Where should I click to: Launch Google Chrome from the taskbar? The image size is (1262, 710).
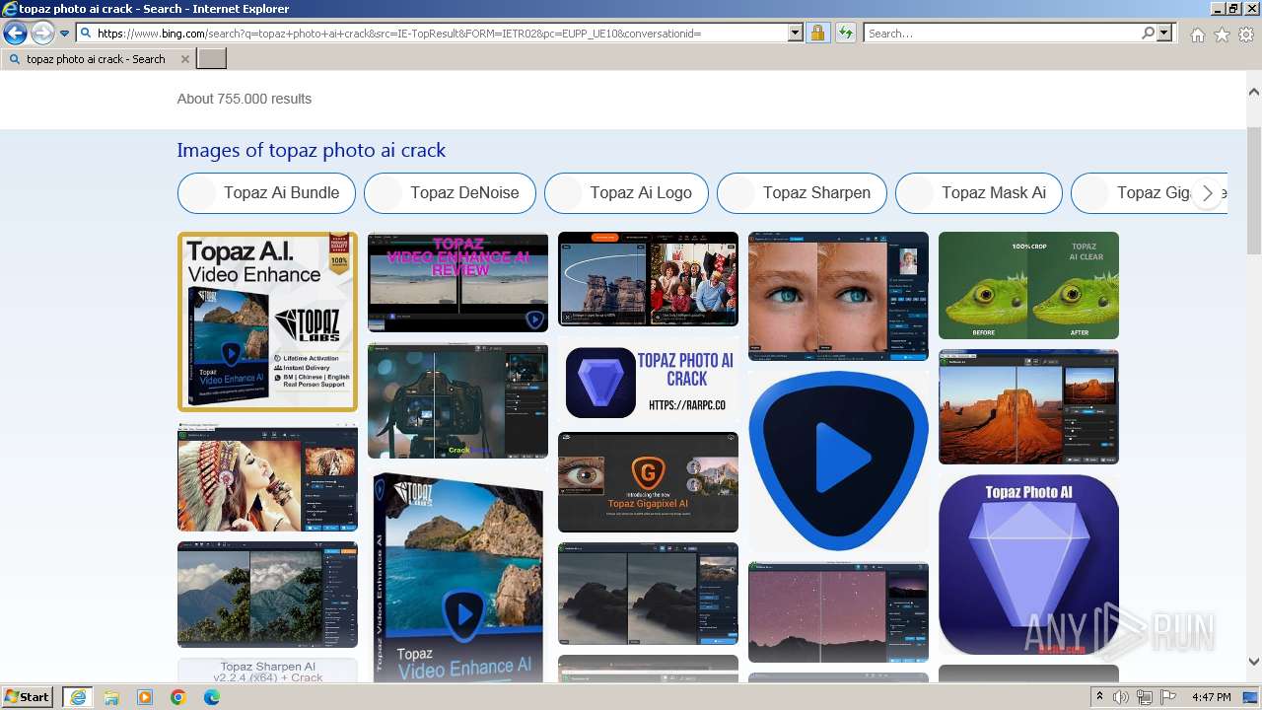pos(178,697)
